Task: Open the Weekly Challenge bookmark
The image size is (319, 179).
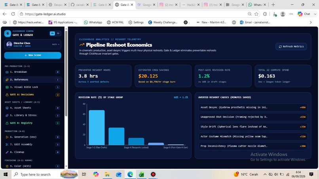Action: pos(163,23)
